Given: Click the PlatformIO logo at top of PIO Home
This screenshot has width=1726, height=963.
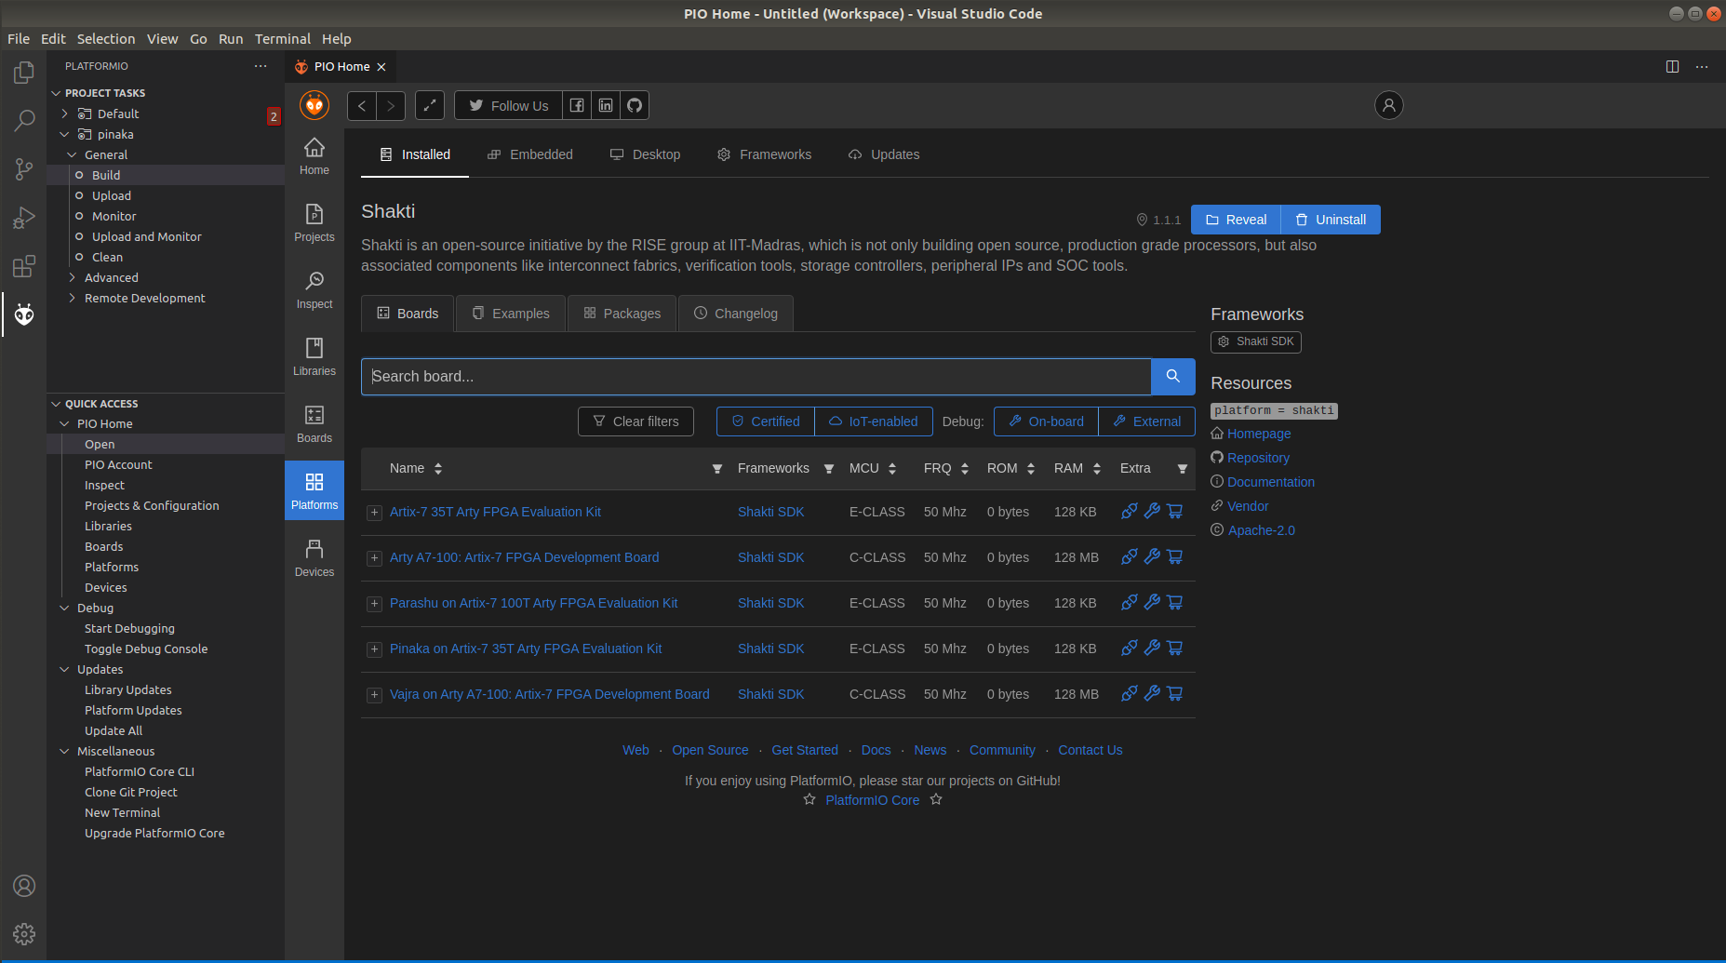Looking at the screenshot, I should click(314, 105).
